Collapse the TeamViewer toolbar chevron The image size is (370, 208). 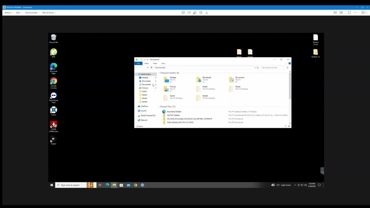355,13
